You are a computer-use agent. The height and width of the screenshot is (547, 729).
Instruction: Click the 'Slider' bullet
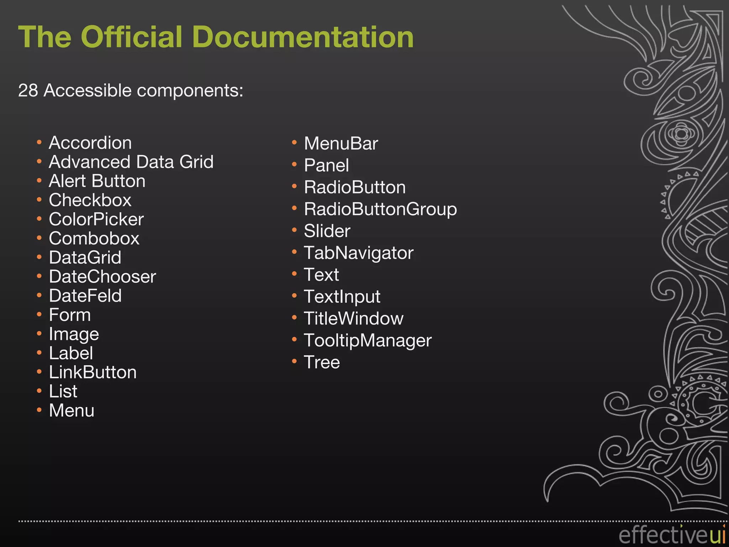coord(327,231)
